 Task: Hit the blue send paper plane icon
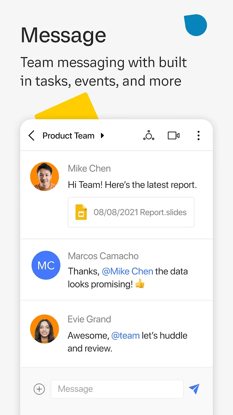tap(194, 389)
